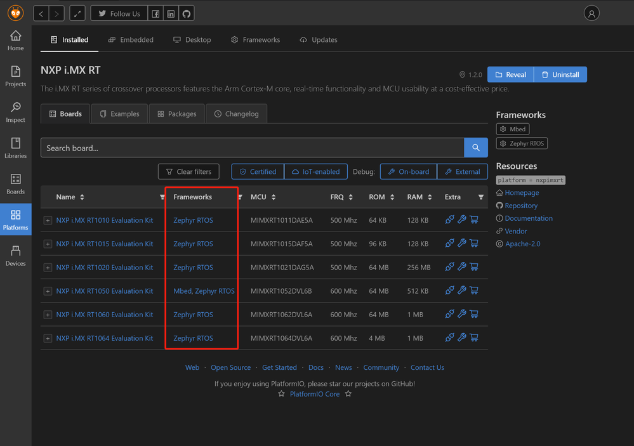Image resolution: width=634 pixels, height=446 pixels.
Task: Click the cart icon for RT1010 row
Action: pyautogui.click(x=474, y=220)
